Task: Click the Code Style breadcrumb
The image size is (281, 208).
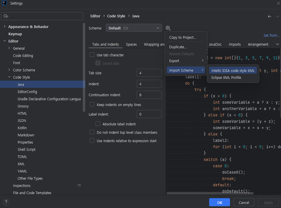Action: [x=116, y=16]
